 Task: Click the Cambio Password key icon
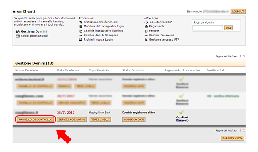click(x=146, y=35)
